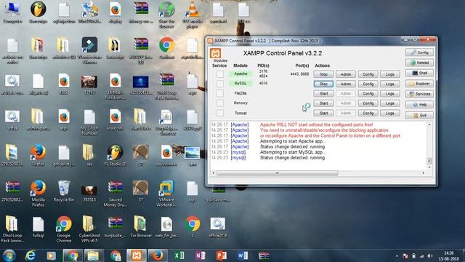The width and height of the screenshot is (465, 262).
Task: Select red log line 'Apache WILL NOT start'
Action: point(317,124)
